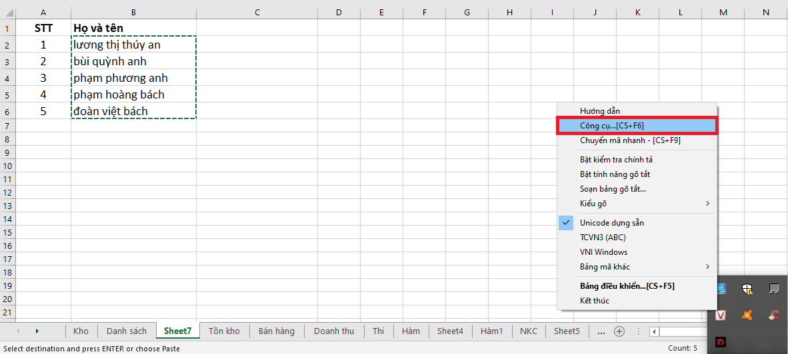Click the horizontal scrollbar left arrow
This screenshot has height=354, width=788.
point(655,331)
